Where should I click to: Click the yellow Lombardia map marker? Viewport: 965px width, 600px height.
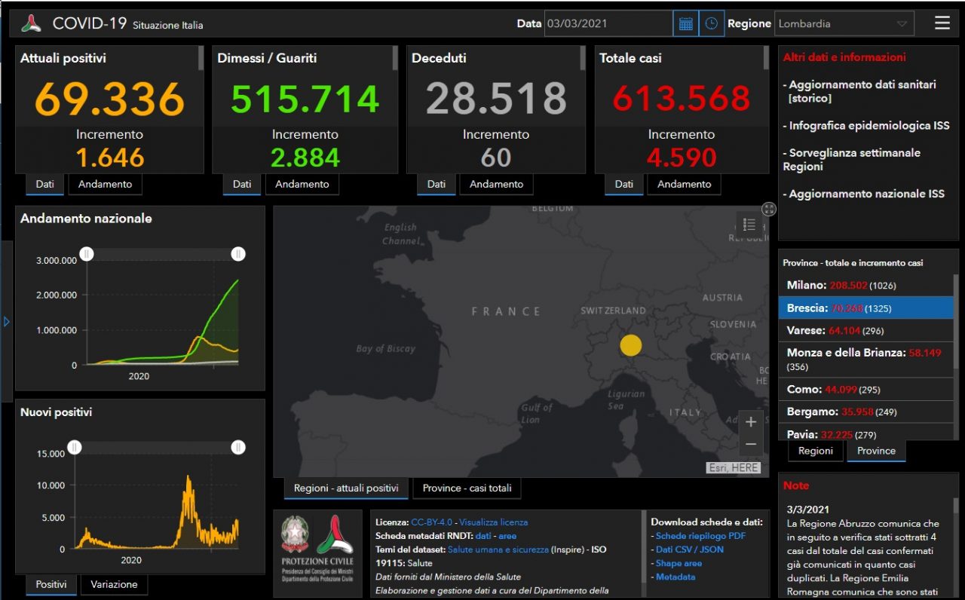[630, 345]
